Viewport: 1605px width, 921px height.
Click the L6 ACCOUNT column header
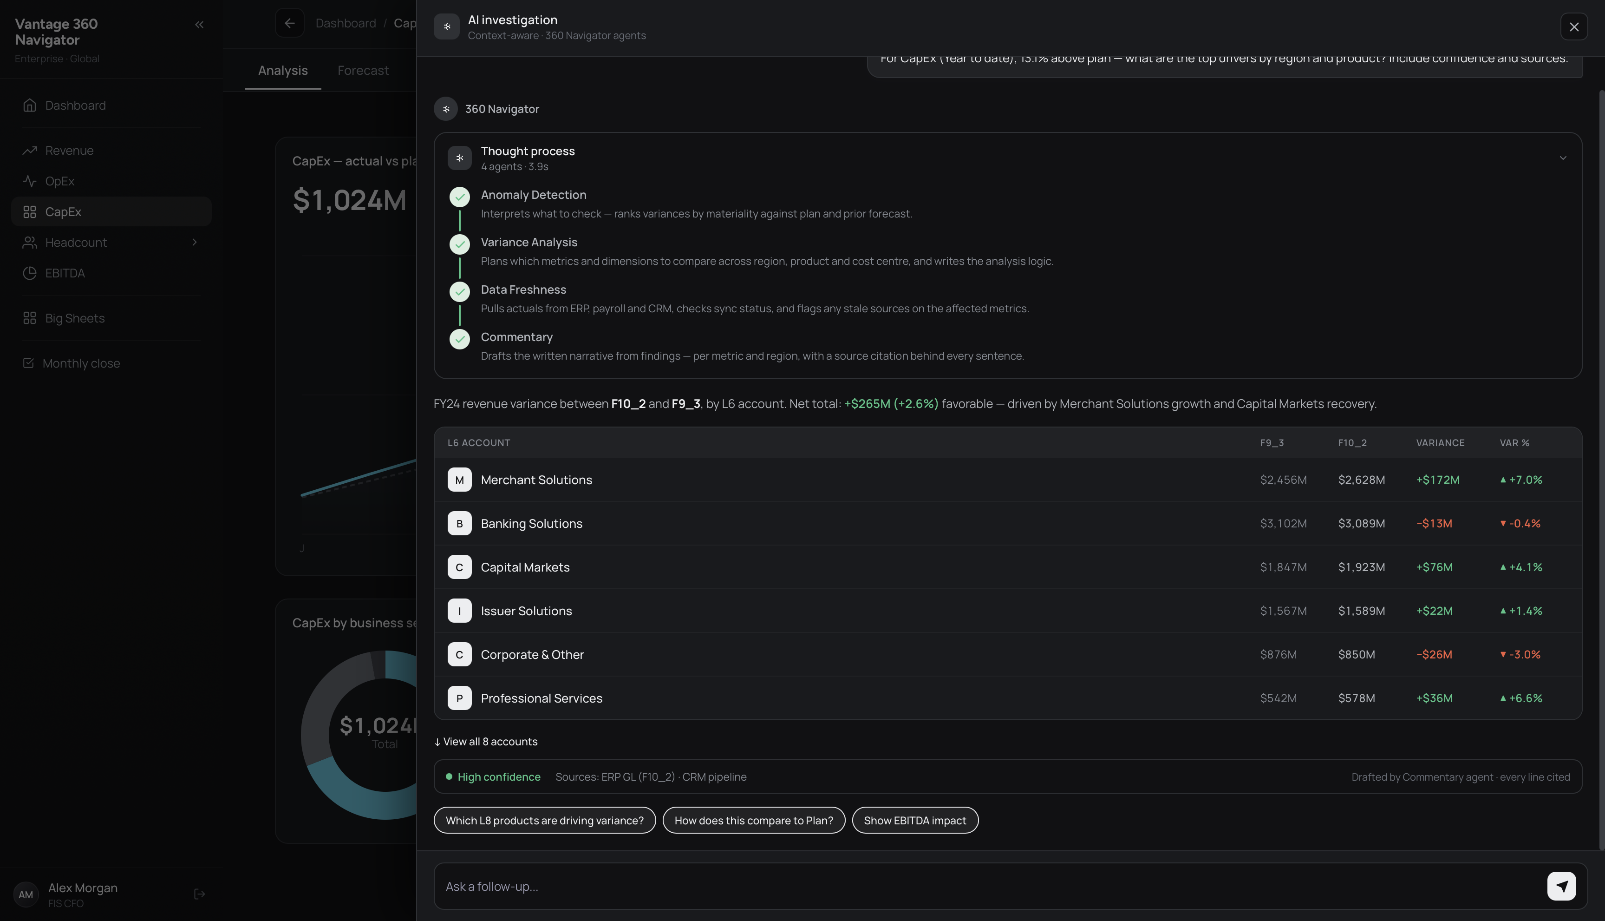coord(478,443)
